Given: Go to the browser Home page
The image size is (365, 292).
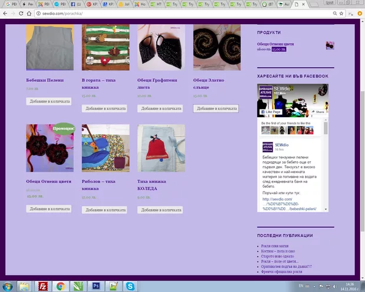Looking at the screenshot, I should 29,14.
